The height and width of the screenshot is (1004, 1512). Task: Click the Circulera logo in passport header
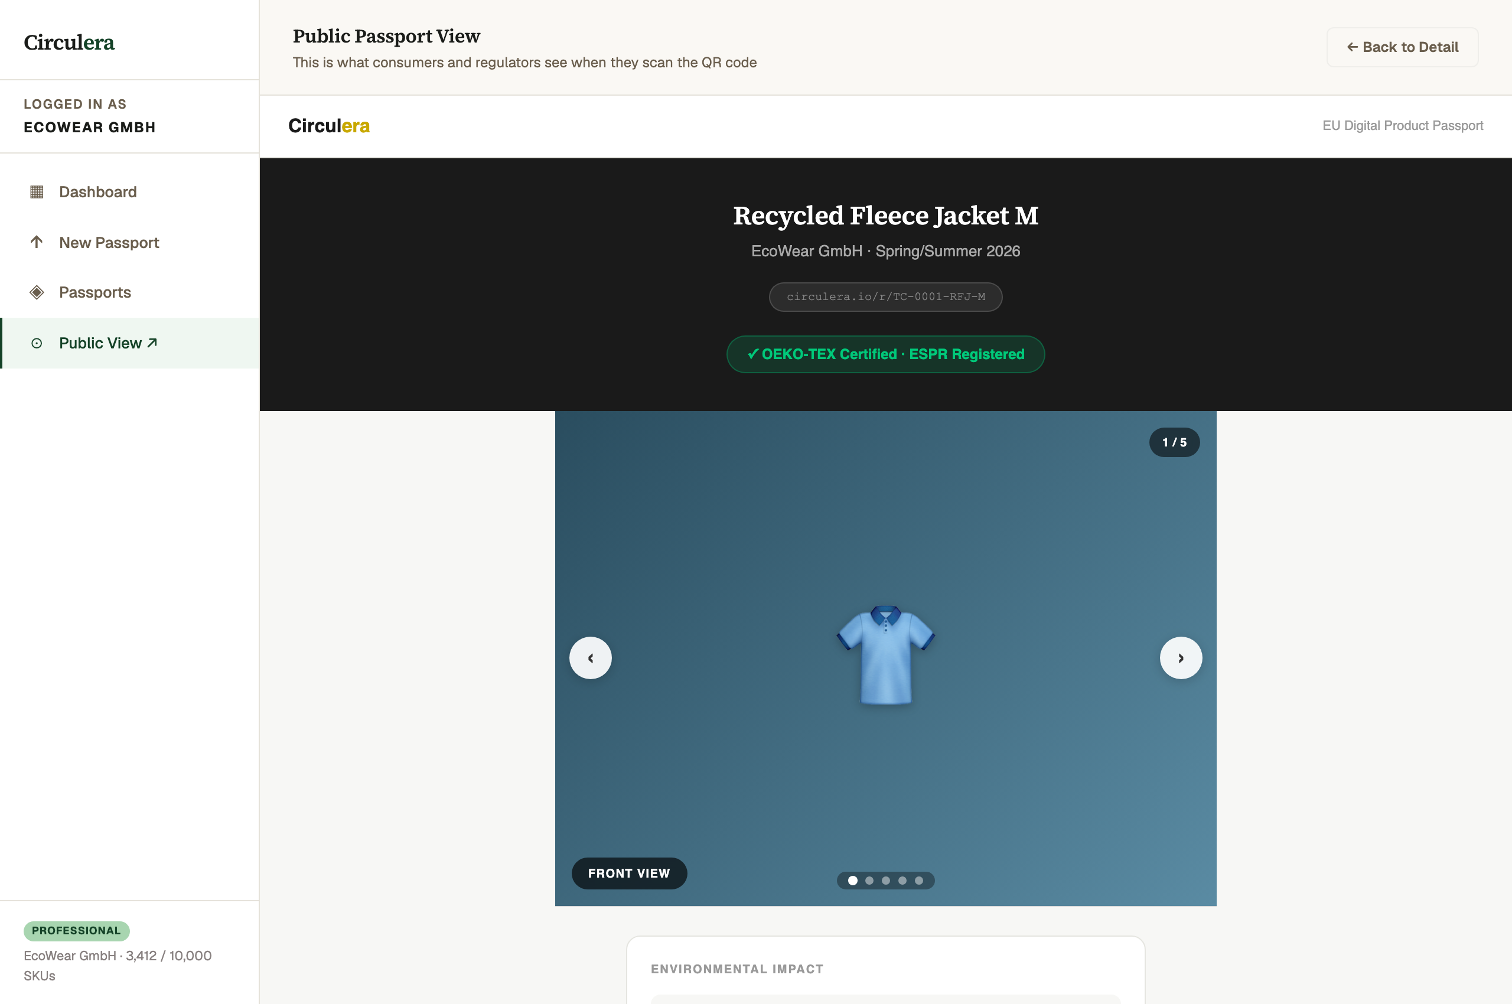[328, 125]
